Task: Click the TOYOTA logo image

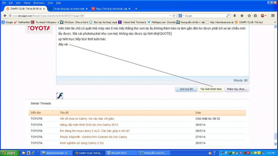Action: click(x=39, y=28)
